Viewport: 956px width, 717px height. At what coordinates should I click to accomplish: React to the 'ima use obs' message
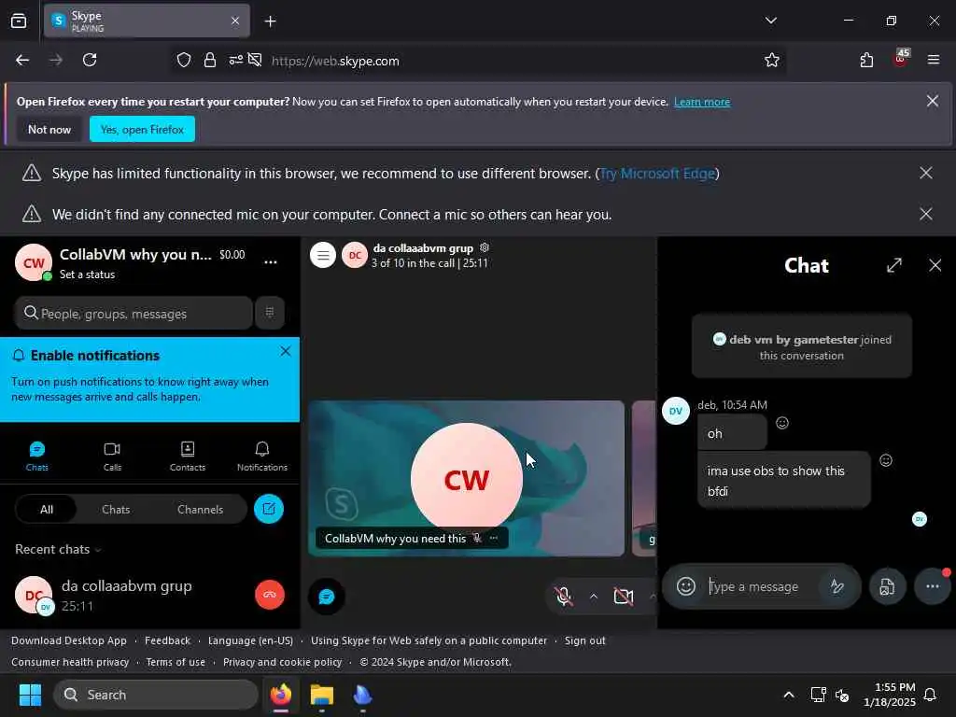(x=886, y=460)
